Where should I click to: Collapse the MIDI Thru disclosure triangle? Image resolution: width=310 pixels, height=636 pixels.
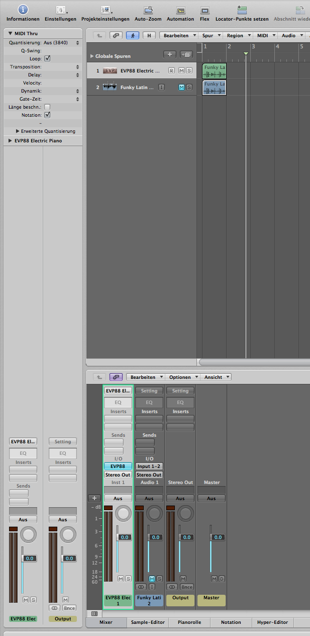point(10,33)
